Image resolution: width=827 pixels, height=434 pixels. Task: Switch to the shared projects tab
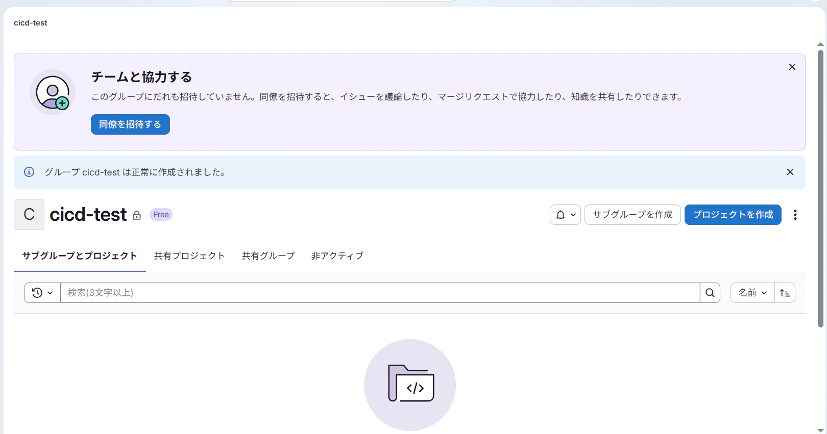(189, 256)
